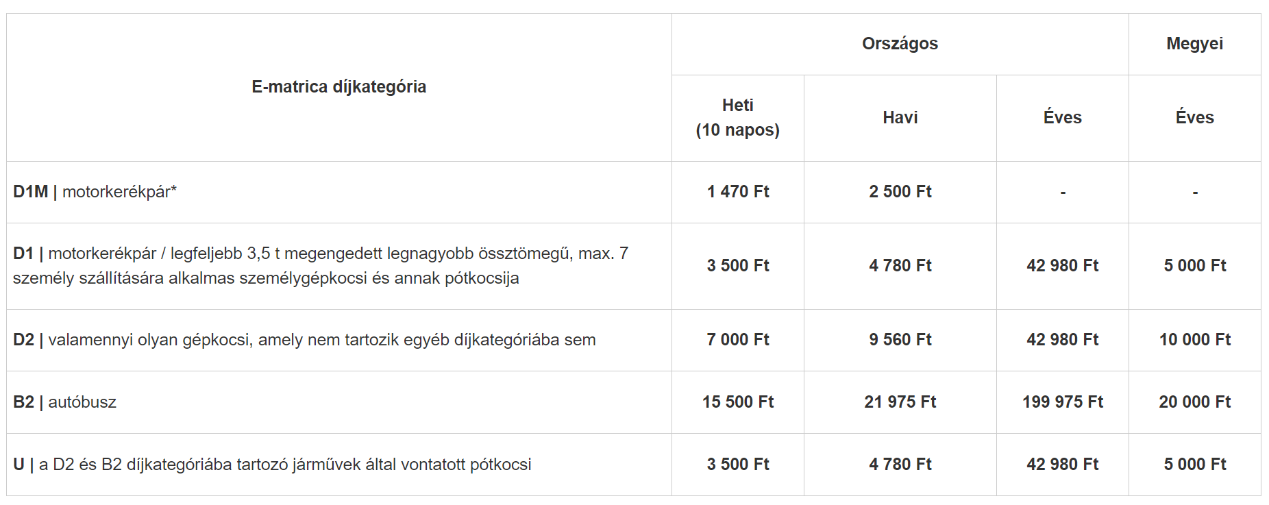Screen dimensions: 1269x505
Task: Click the 2 500 Ft monthly D1M price
Action: tap(900, 192)
